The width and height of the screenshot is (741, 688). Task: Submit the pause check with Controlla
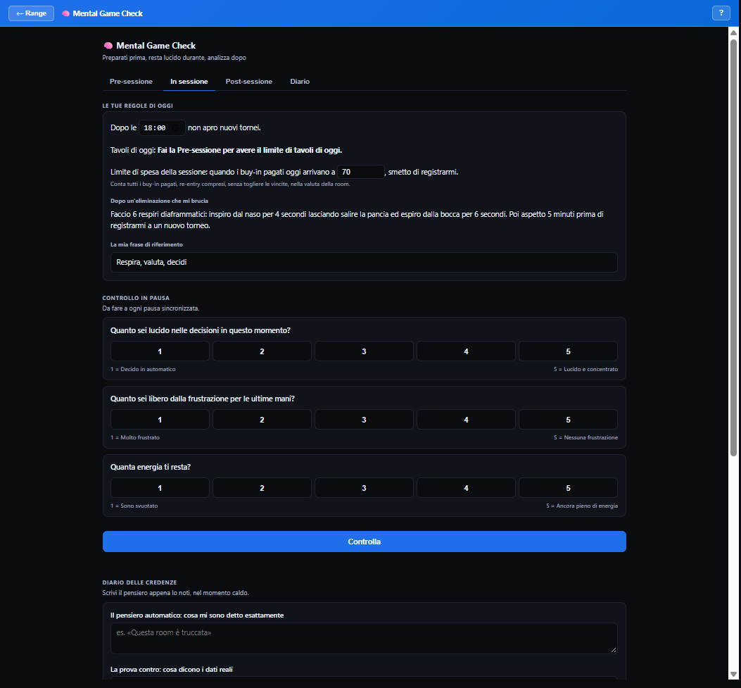coord(365,542)
